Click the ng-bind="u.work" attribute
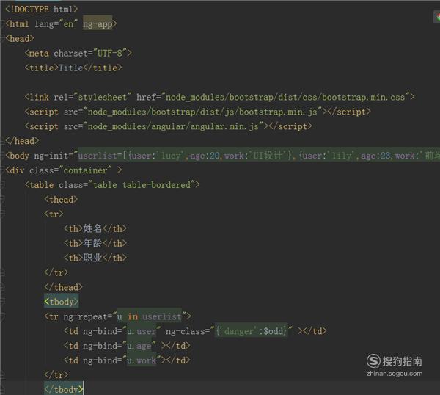The height and width of the screenshot is (395, 440). coord(122,360)
